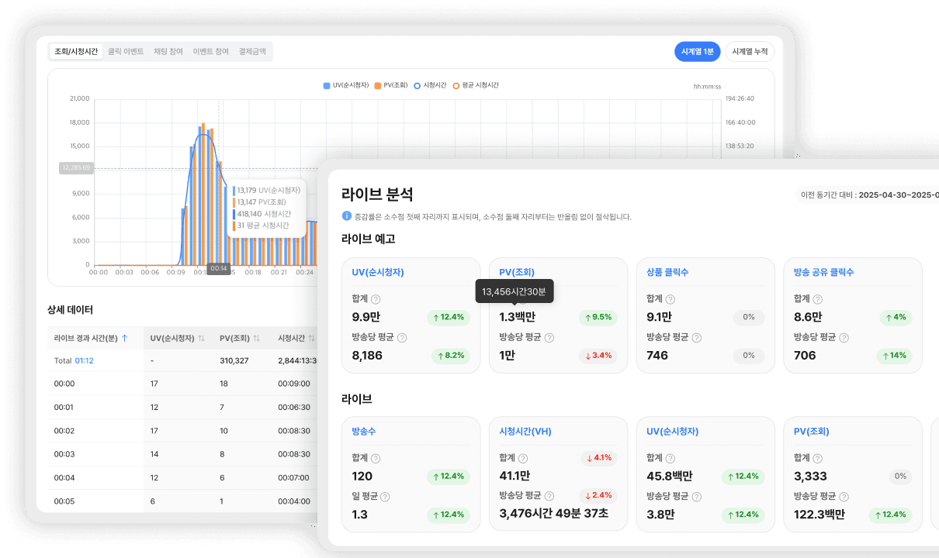Select the 시계열 누적 view button

coord(750,50)
